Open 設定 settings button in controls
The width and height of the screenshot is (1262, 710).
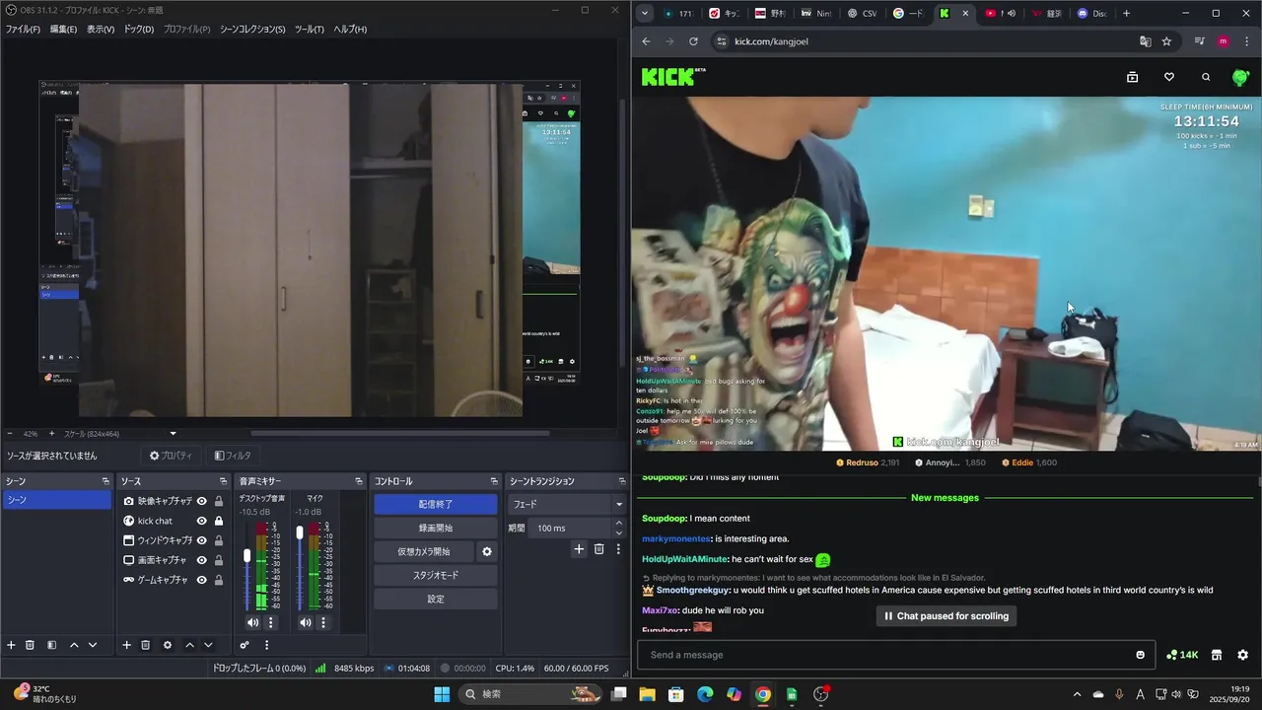point(436,599)
